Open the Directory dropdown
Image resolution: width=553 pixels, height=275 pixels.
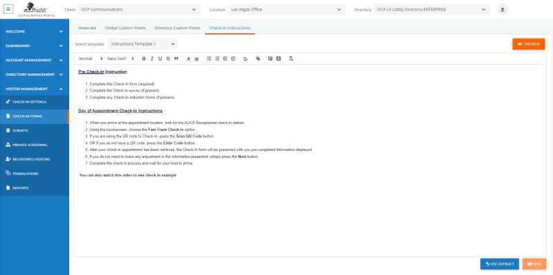432,10
